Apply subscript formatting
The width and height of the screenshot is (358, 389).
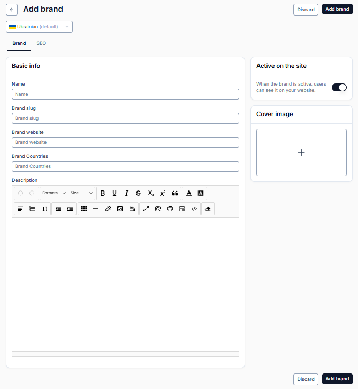[x=150, y=193]
